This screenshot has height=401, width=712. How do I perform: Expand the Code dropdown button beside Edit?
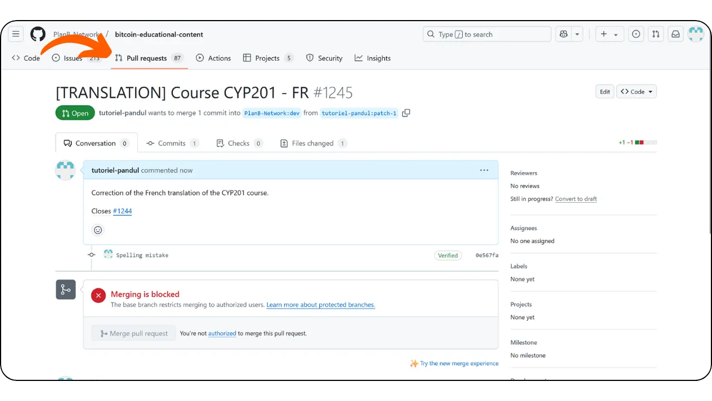[636, 92]
